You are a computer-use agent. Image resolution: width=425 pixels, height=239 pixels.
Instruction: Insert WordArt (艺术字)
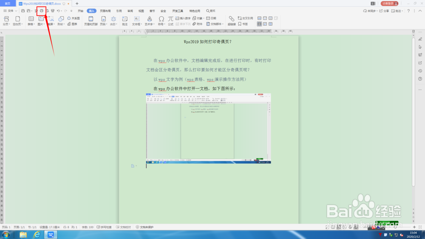click(149, 21)
